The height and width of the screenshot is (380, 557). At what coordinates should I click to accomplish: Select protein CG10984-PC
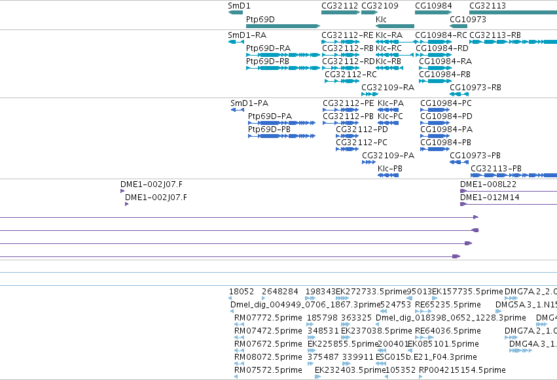[x=446, y=103]
